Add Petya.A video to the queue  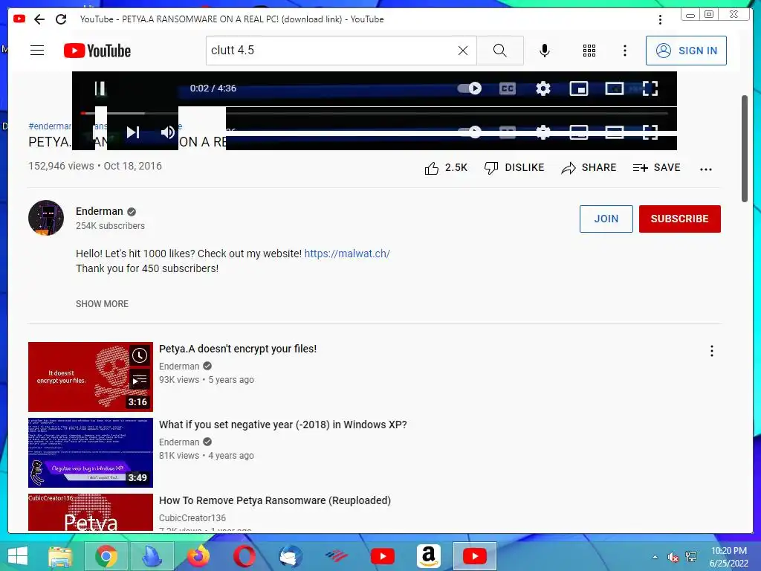(x=140, y=379)
